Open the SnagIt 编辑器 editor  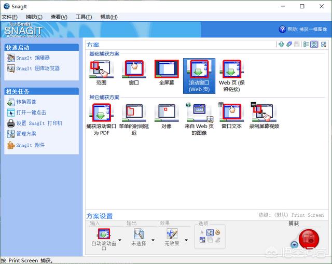tap(33, 58)
